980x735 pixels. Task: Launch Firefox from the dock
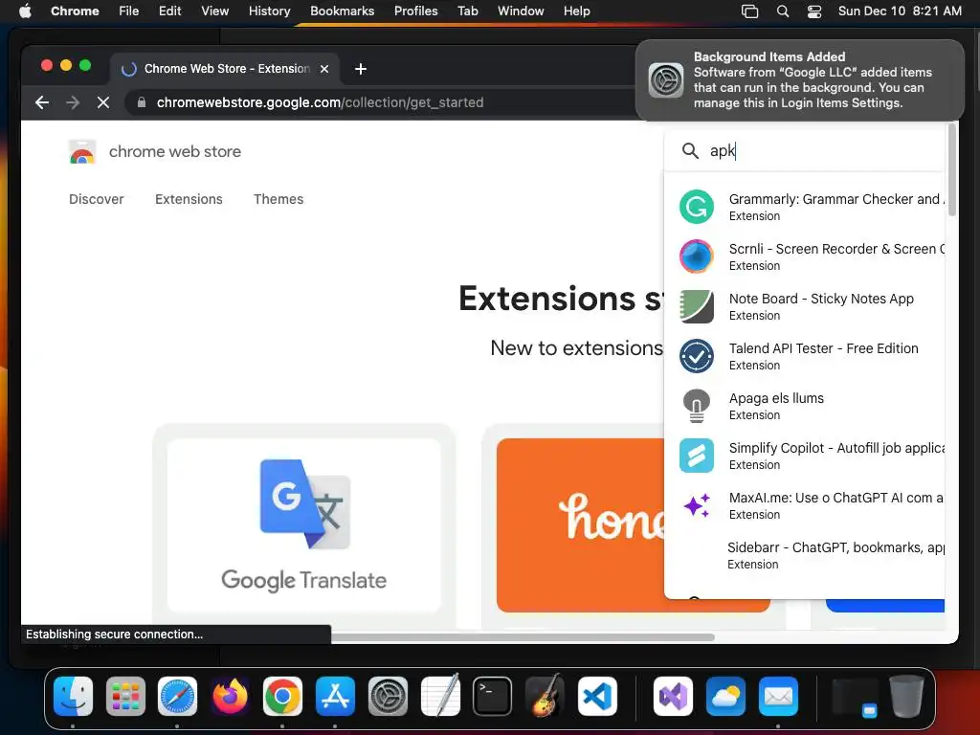230,696
